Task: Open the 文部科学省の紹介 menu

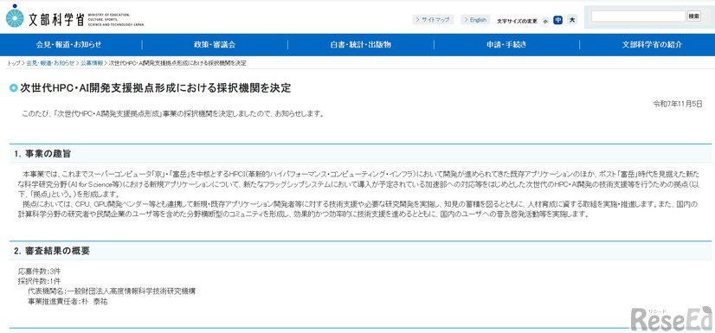Action: click(653, 45)
